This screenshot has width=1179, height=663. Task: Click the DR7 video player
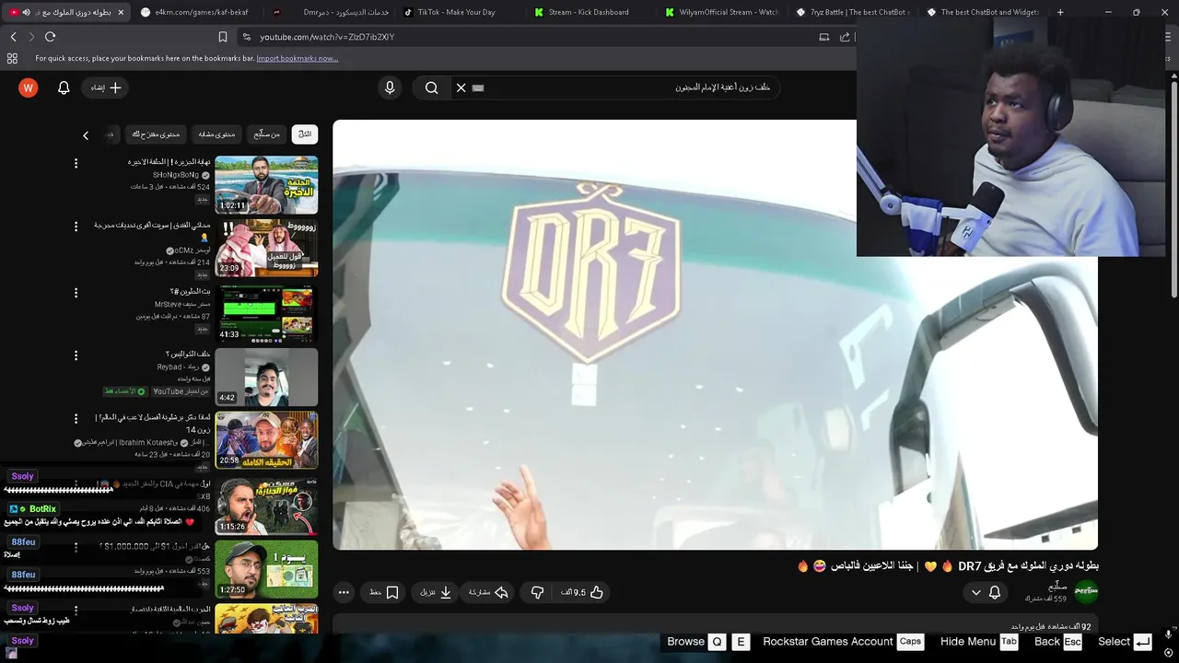[x=715, y=335]
